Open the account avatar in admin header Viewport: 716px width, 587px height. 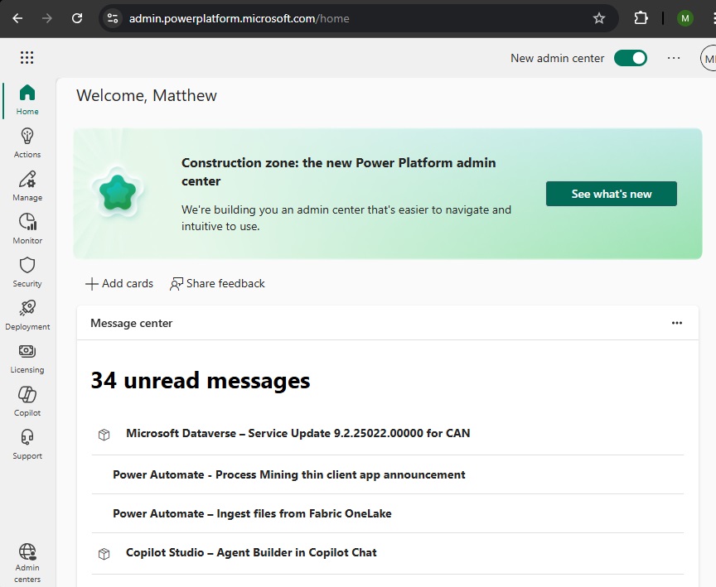(x=709, y=59)
